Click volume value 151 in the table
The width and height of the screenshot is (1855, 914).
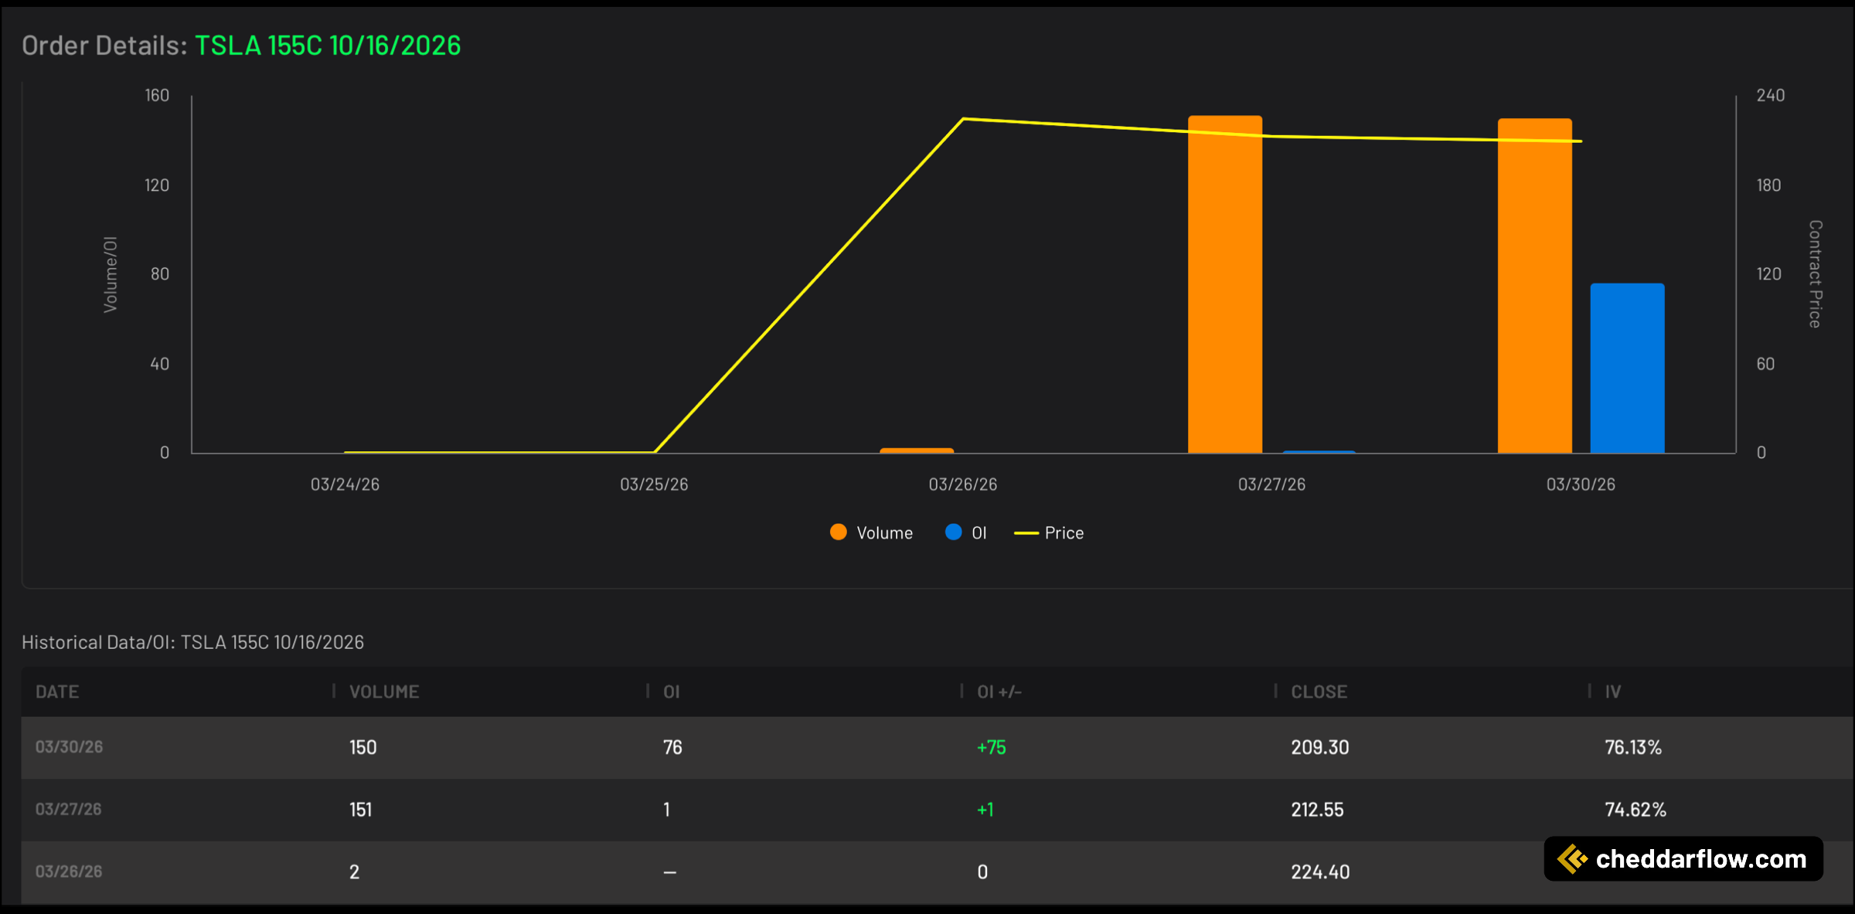tap(360, 809)
